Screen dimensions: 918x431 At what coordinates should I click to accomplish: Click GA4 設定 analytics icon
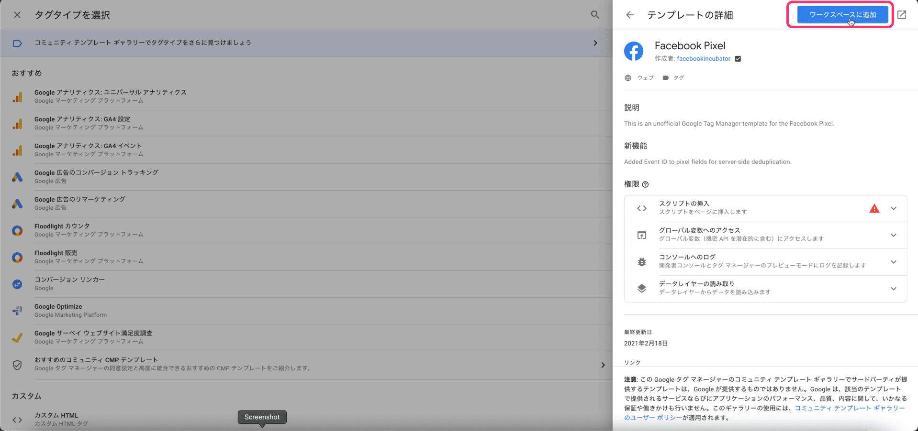coord(17,124)
